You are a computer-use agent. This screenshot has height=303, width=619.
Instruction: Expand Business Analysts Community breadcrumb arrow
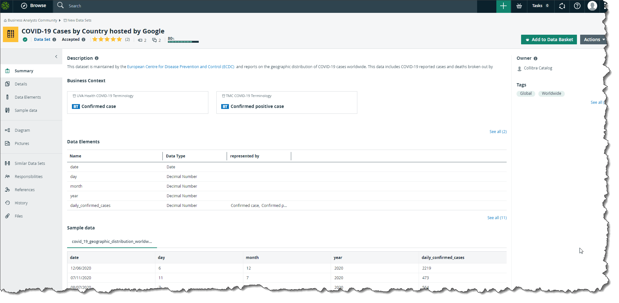(60, 20)
